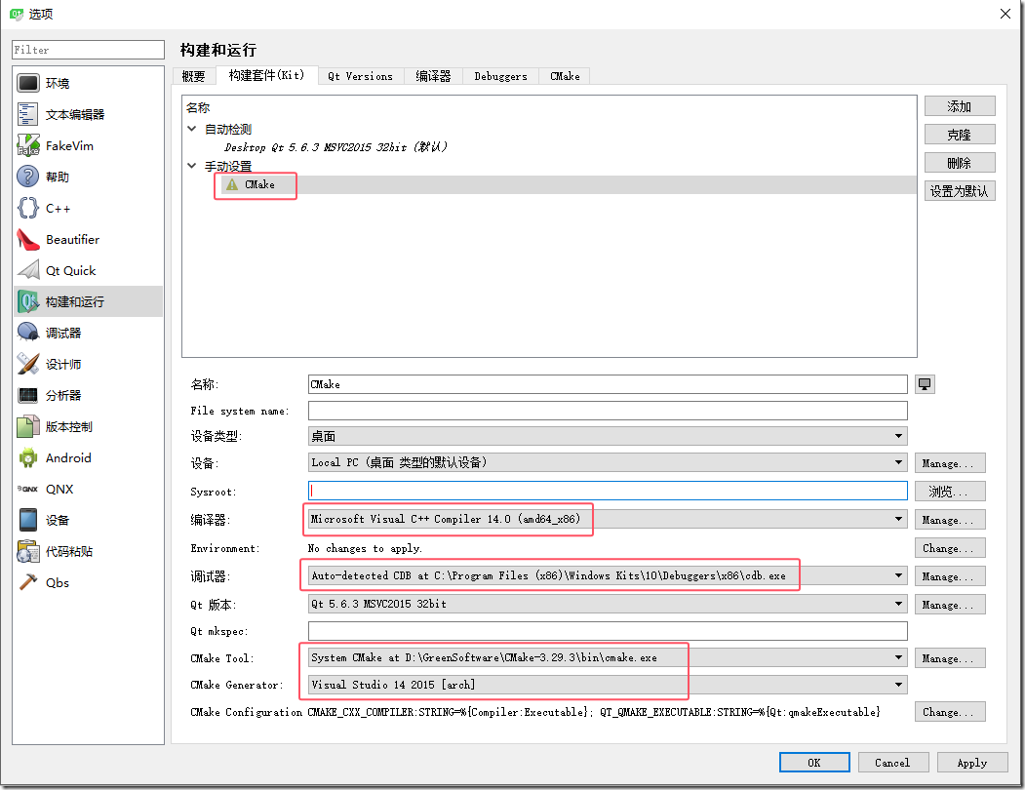Image resolution: width=1025 pixels, height=790 pixels.
Task: Click Manage next to 设备
Action: 950,463
